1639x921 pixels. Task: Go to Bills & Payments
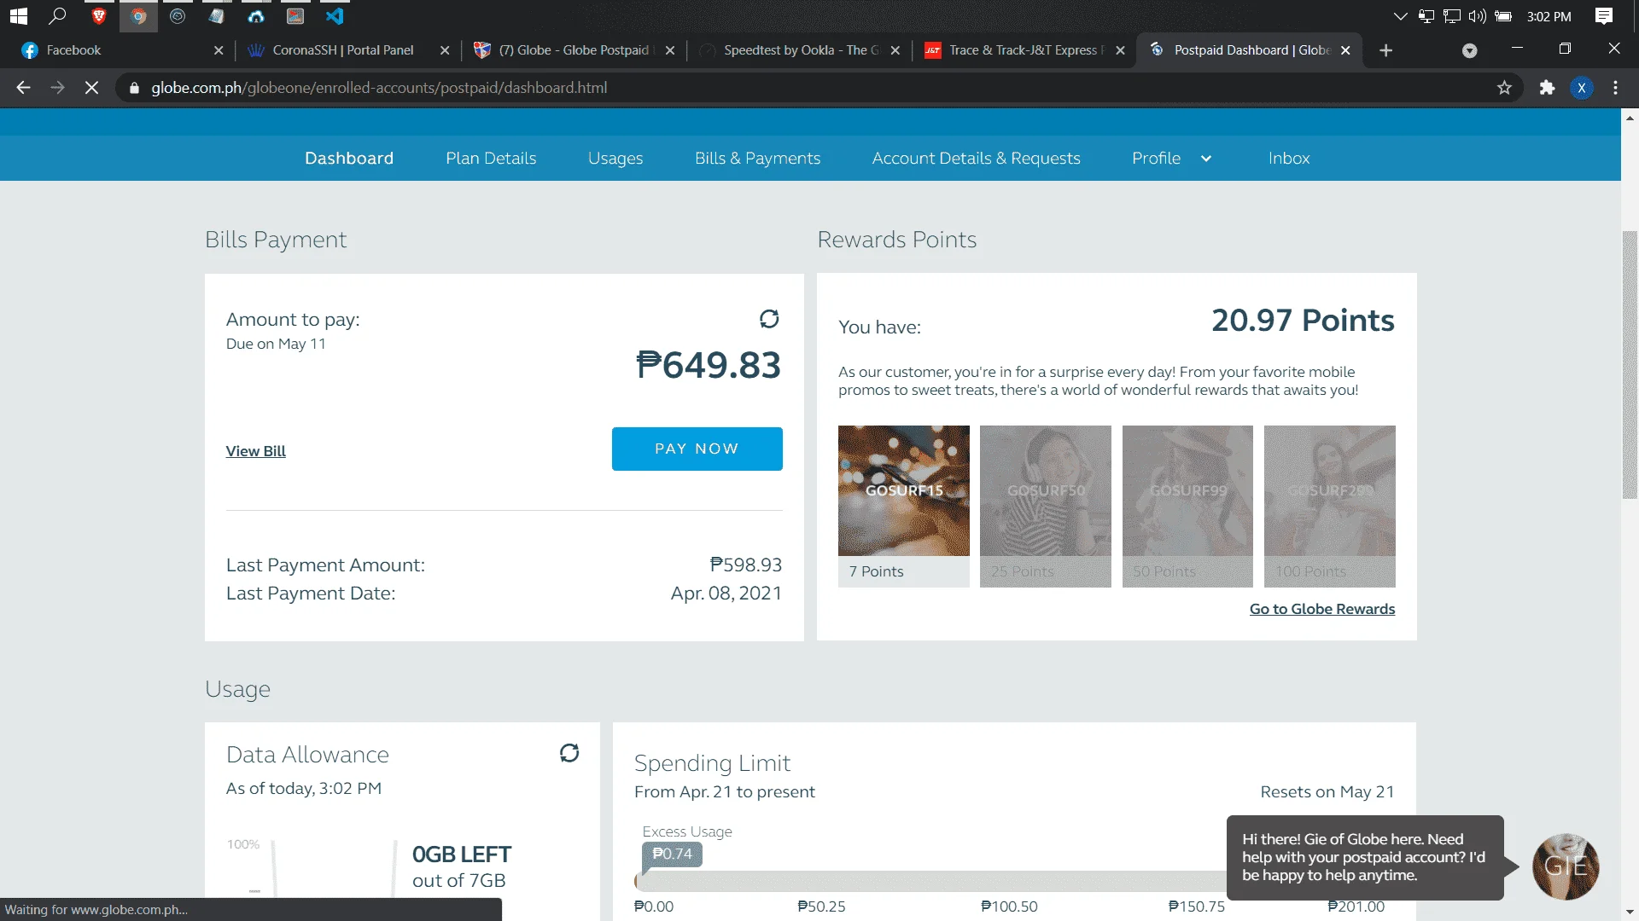tap(757, 159)
